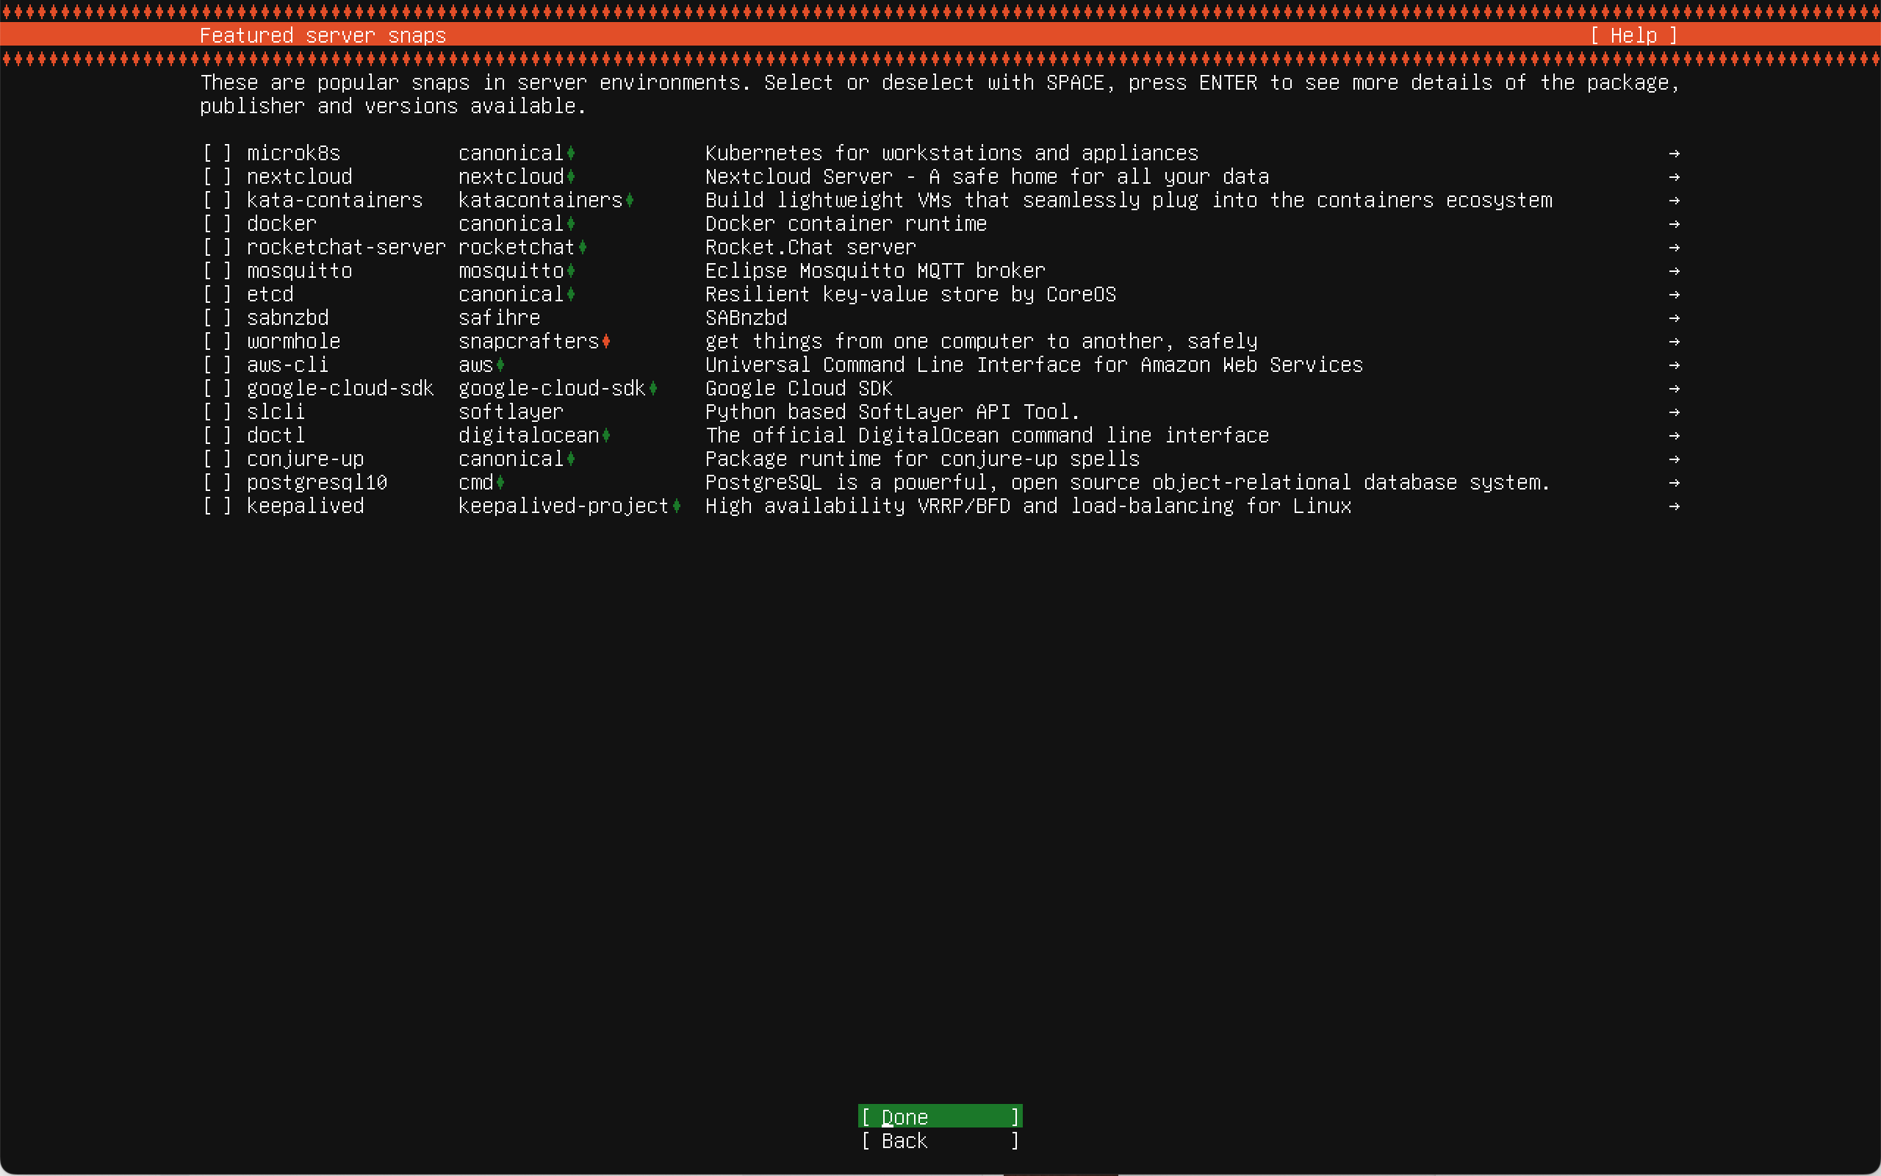Show details arrow for SABnzbd row

tap(1675, 318)
